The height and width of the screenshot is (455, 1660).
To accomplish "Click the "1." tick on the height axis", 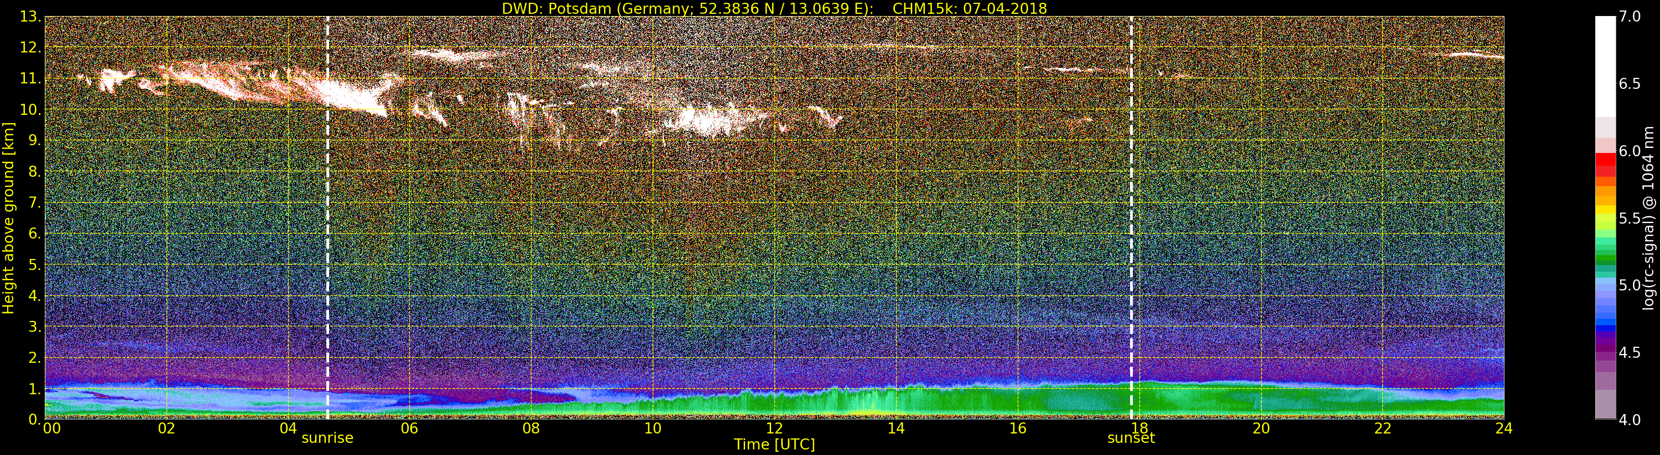I will tap(34, 389).
